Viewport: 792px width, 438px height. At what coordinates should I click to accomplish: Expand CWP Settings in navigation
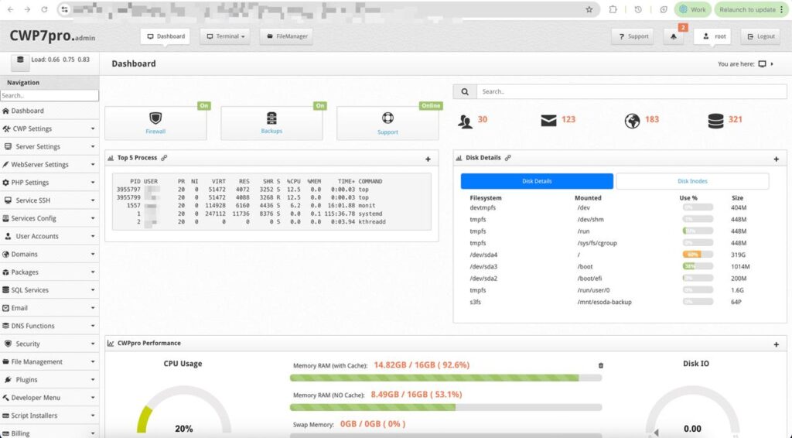click(49, 128)
